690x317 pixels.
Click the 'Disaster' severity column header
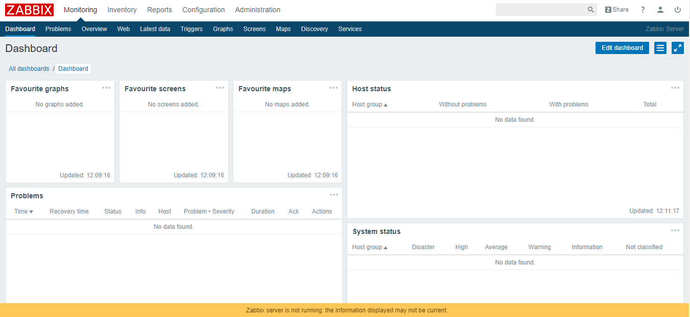(423, 247)
